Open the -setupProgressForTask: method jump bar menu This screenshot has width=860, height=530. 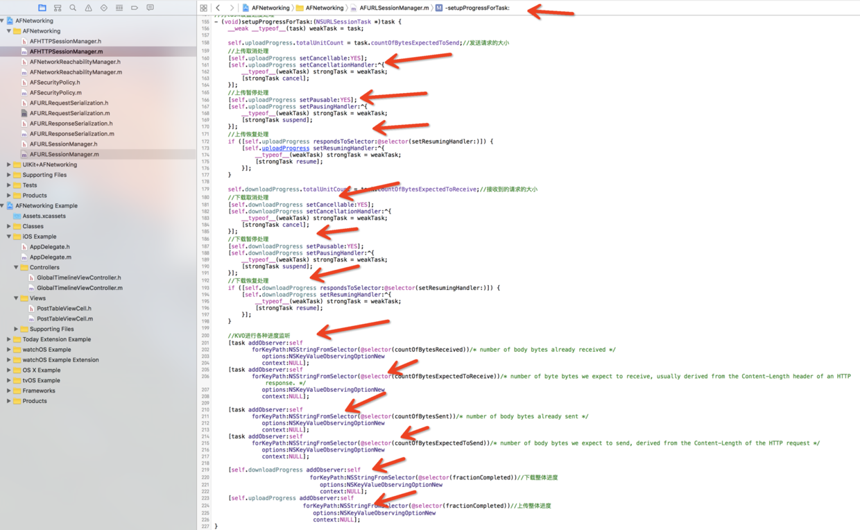coord(472,8)
